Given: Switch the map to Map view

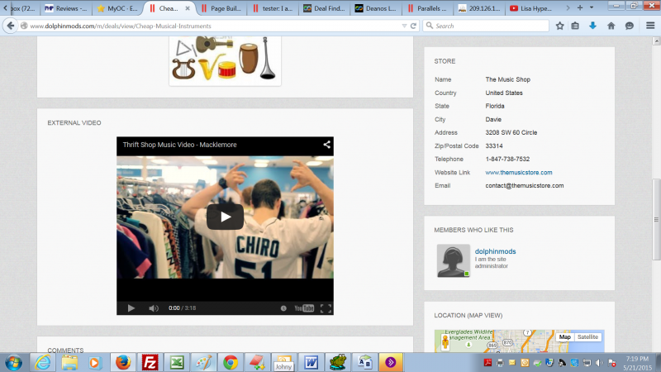Looking at the screenshot, I should point(565,337).
